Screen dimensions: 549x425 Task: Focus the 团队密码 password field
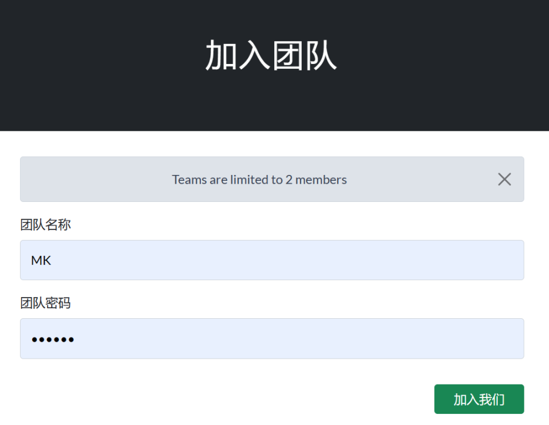point(272,339)
